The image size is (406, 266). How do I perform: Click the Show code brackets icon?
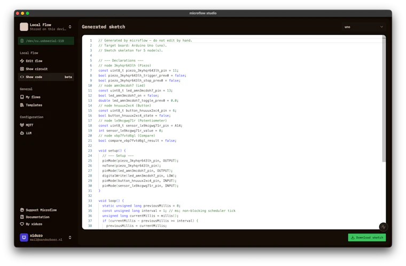point(22,77)
